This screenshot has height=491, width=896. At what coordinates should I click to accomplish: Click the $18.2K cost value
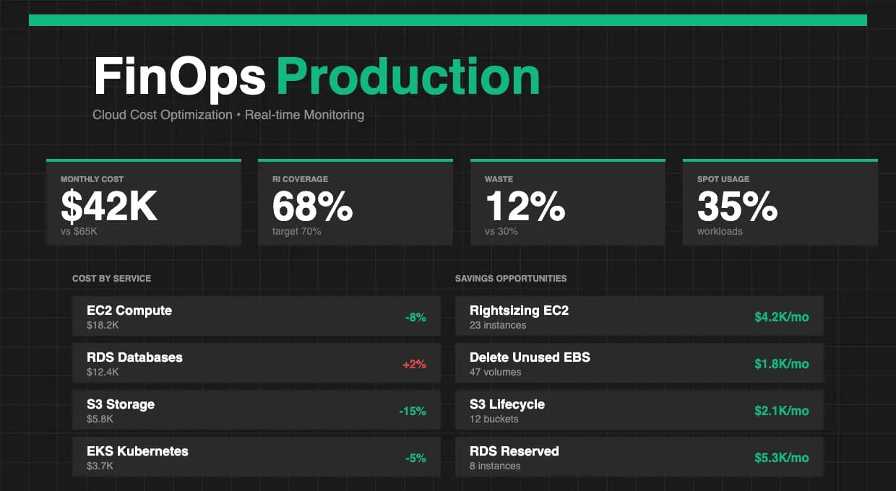tap(103, 326)
